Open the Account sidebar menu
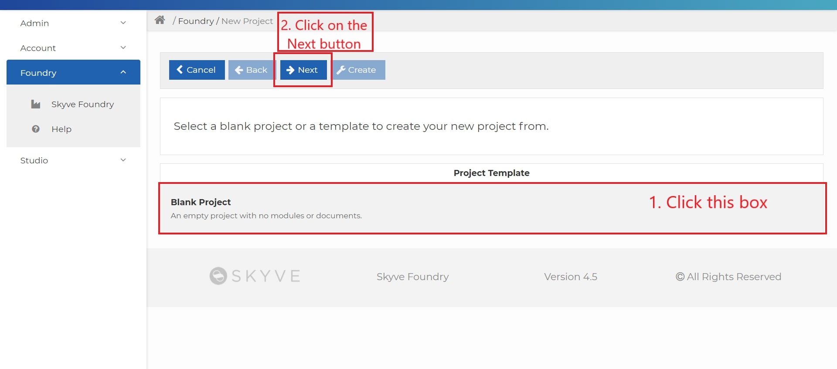Image resolution: width=837 pixels, height=369 pixels. point(73,48)
